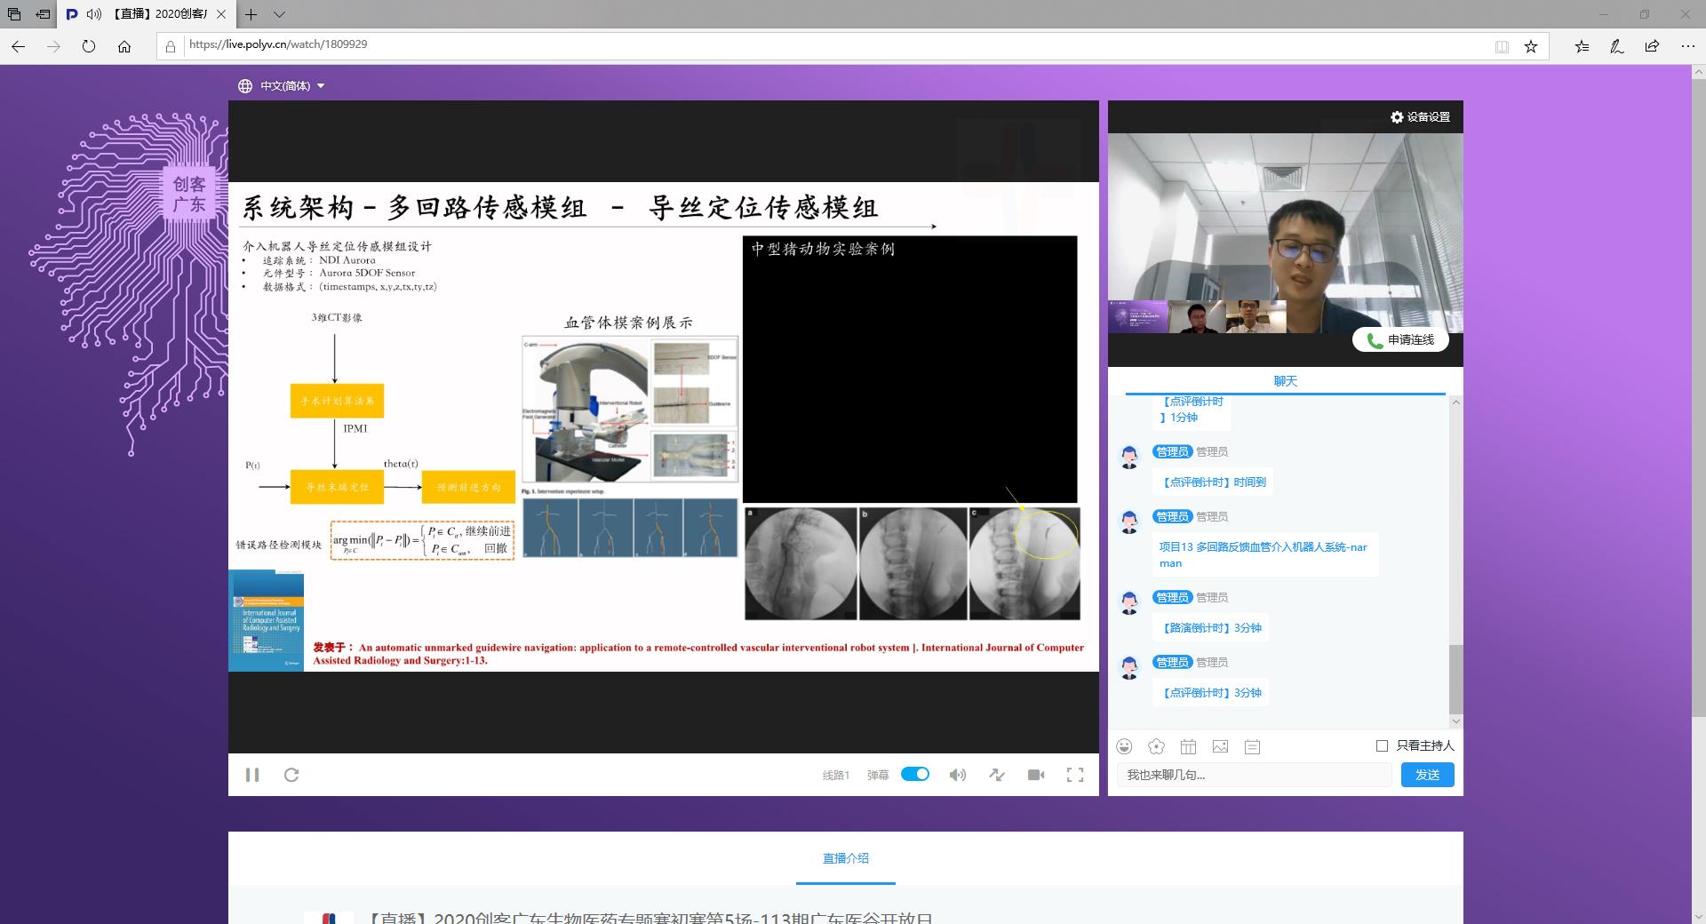This screenshot has width=1706, height=924.
Task: Click the 发送 send button
Action: 1427,775
